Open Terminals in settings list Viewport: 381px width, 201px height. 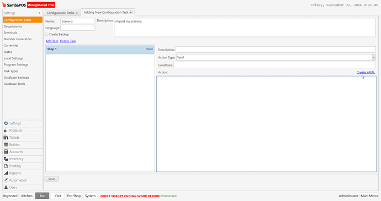(10, 32)
